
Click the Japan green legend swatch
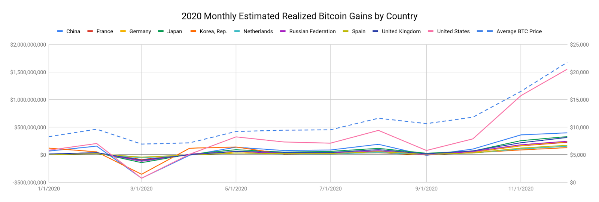click(161, 31)
